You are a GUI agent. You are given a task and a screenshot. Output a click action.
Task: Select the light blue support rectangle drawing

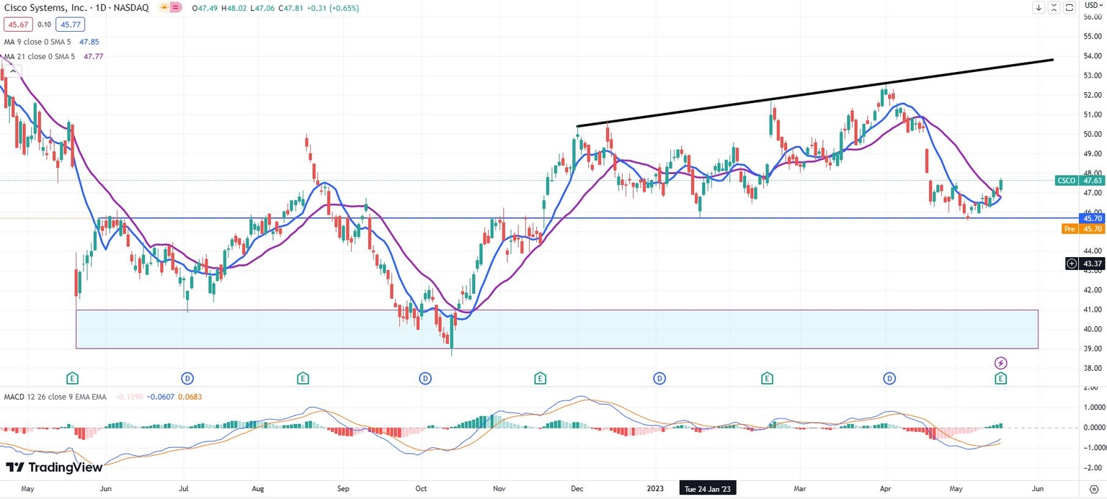[x=556, y=329]
